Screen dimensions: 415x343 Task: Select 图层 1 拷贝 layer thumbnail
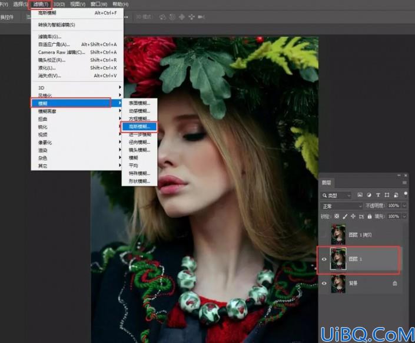pyautogui.click(x=338, y=235)
